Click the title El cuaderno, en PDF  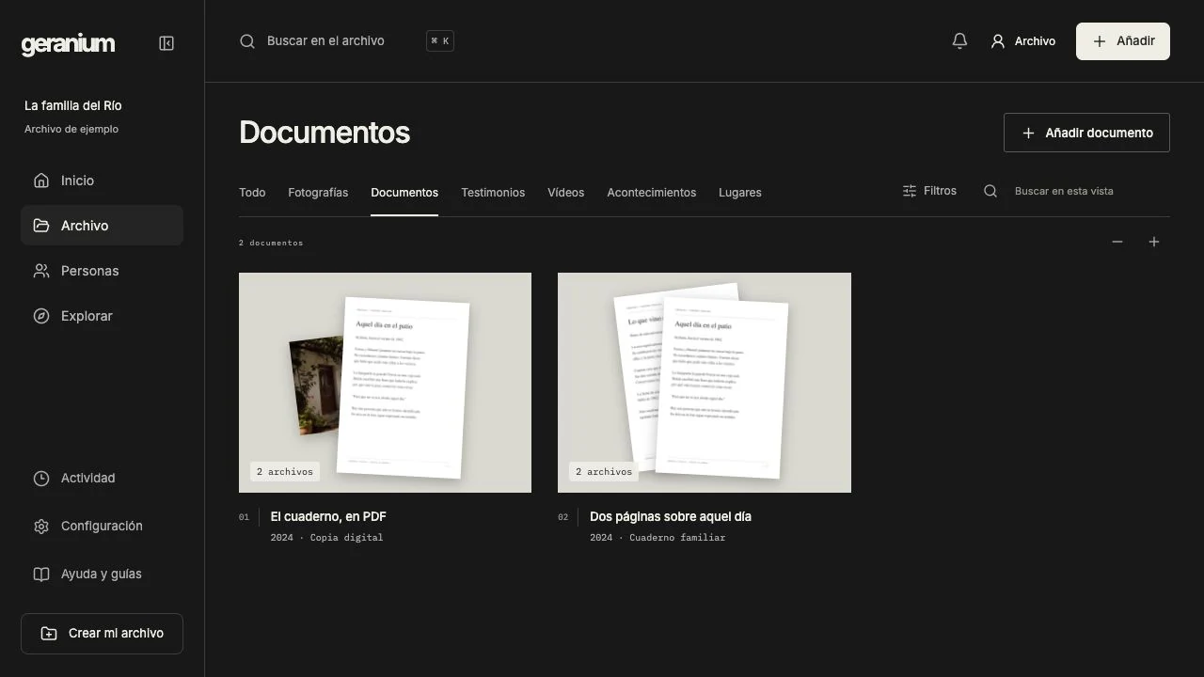[x=328, y=516]
